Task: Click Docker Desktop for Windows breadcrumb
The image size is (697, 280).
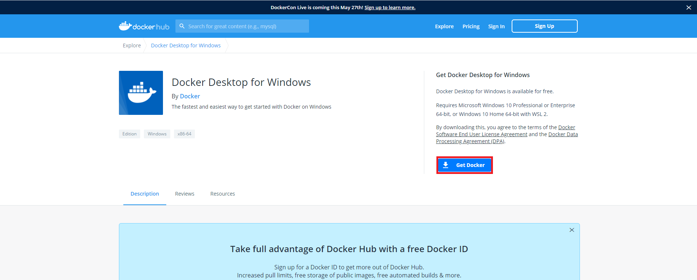Action: 186,46
